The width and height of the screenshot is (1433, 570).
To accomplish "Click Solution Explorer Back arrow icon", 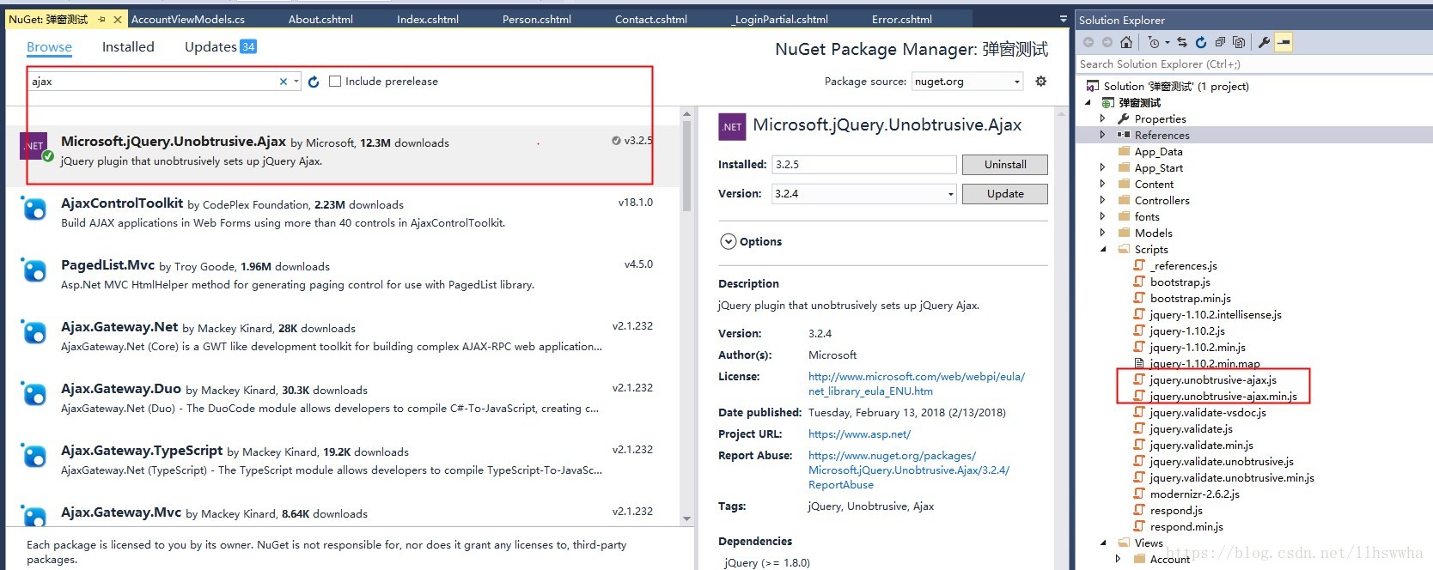I will point(1088,42).
